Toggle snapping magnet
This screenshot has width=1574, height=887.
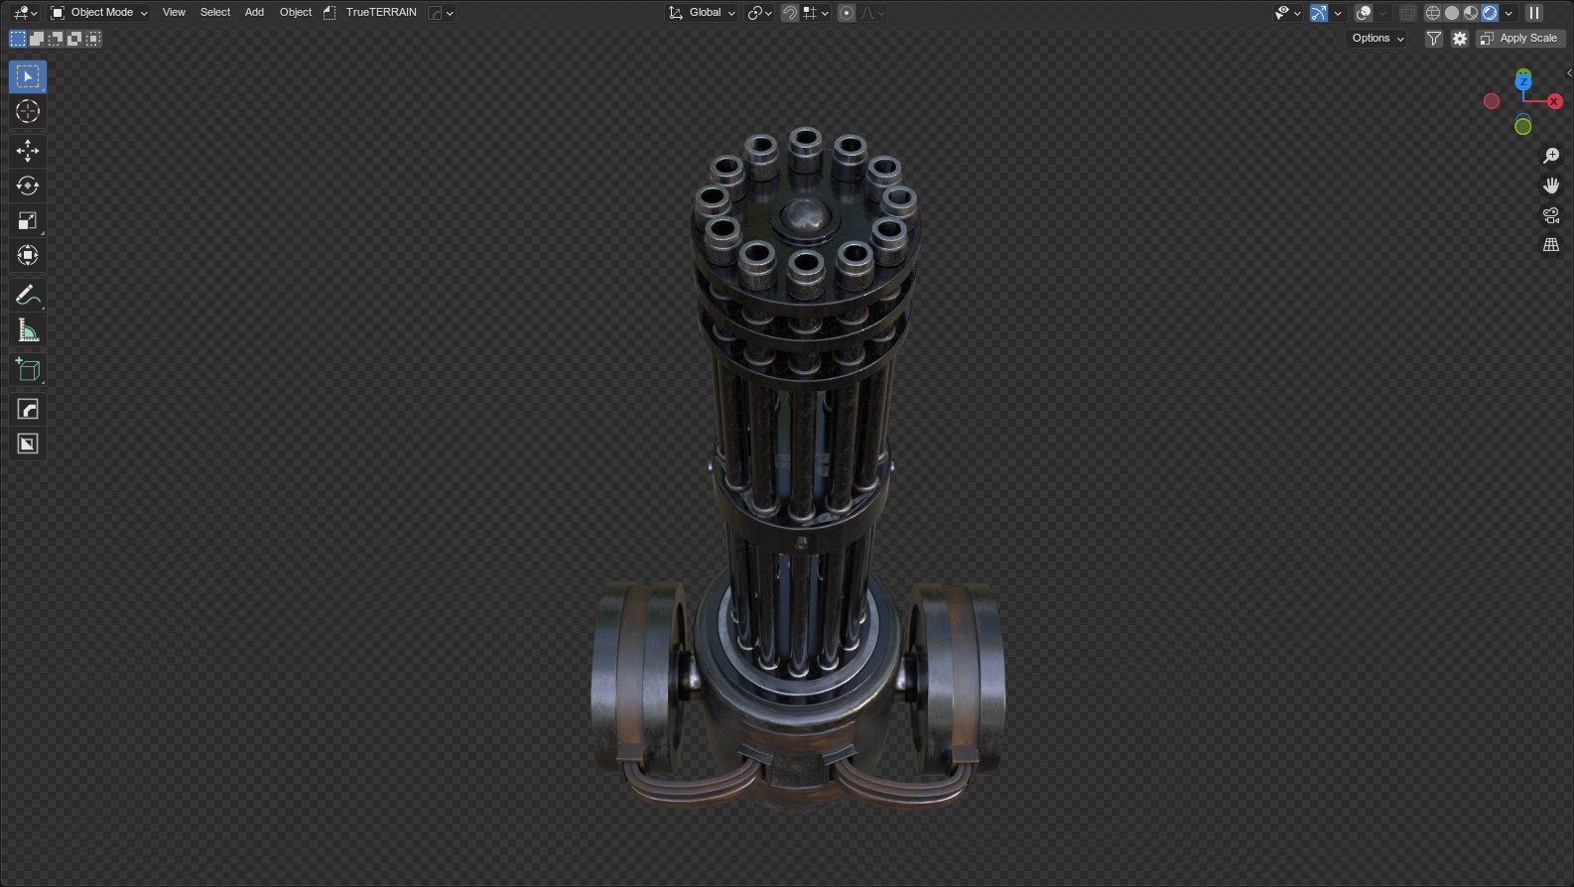click(x=790, y=13)
